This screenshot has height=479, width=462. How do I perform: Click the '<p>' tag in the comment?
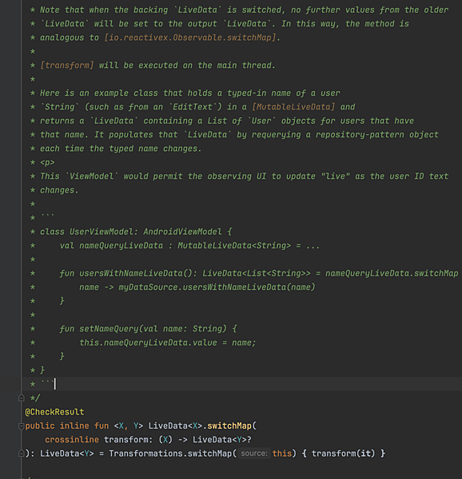tap(47, 162)
